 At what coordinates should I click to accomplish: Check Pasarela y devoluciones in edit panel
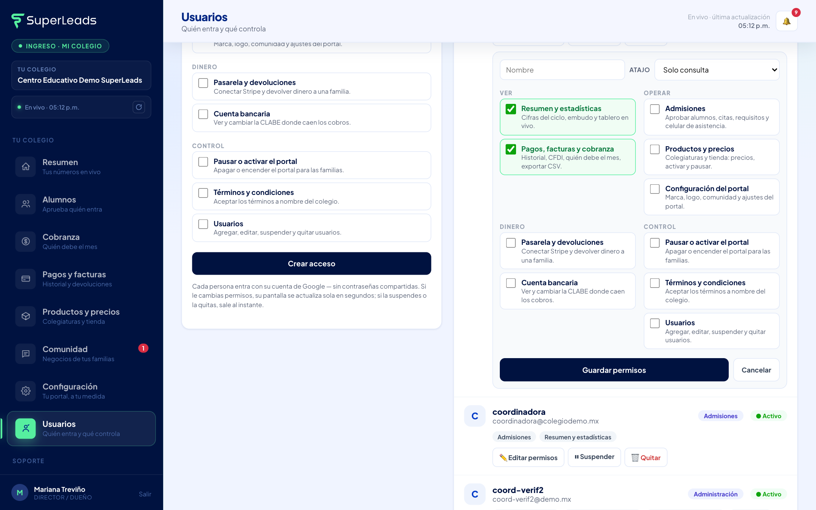click(x=511, y=243)
